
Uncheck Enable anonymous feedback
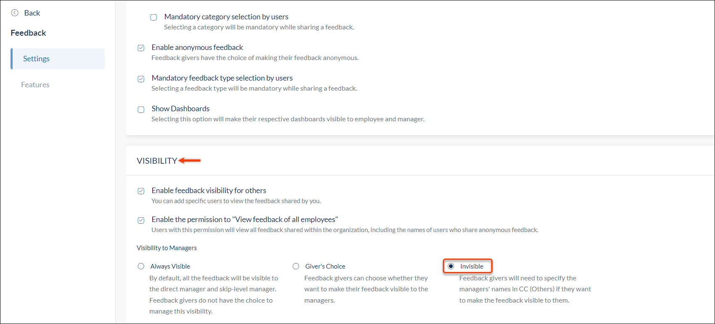141,48
